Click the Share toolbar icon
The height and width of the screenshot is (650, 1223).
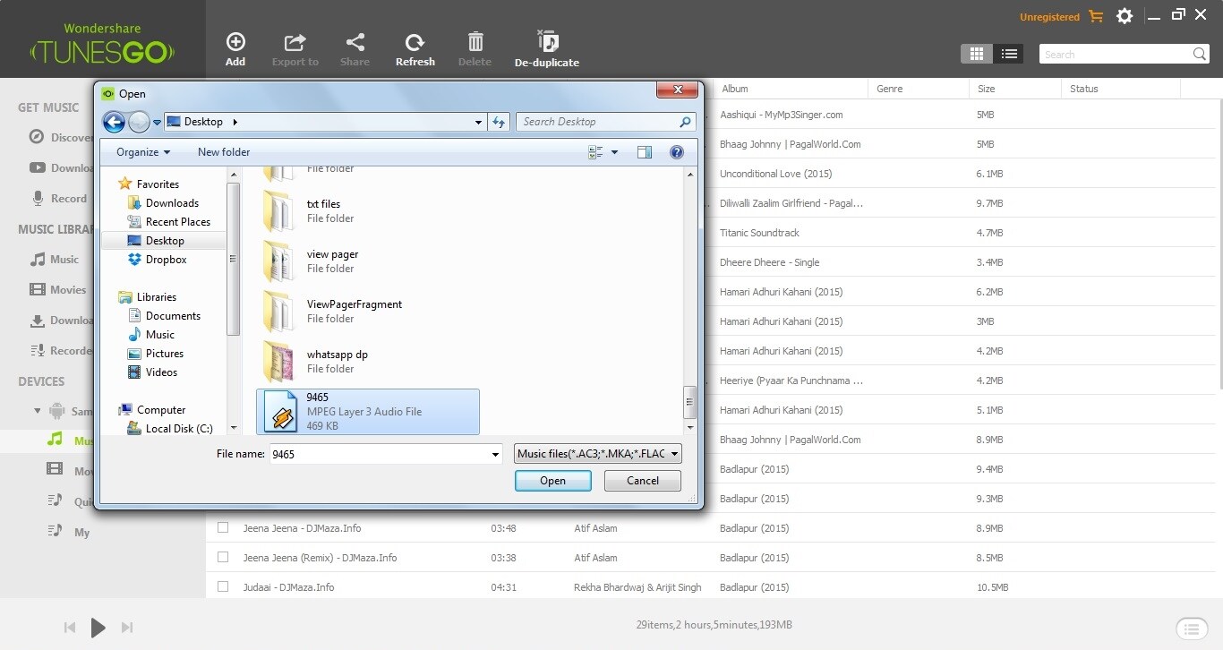pos(355,49)
